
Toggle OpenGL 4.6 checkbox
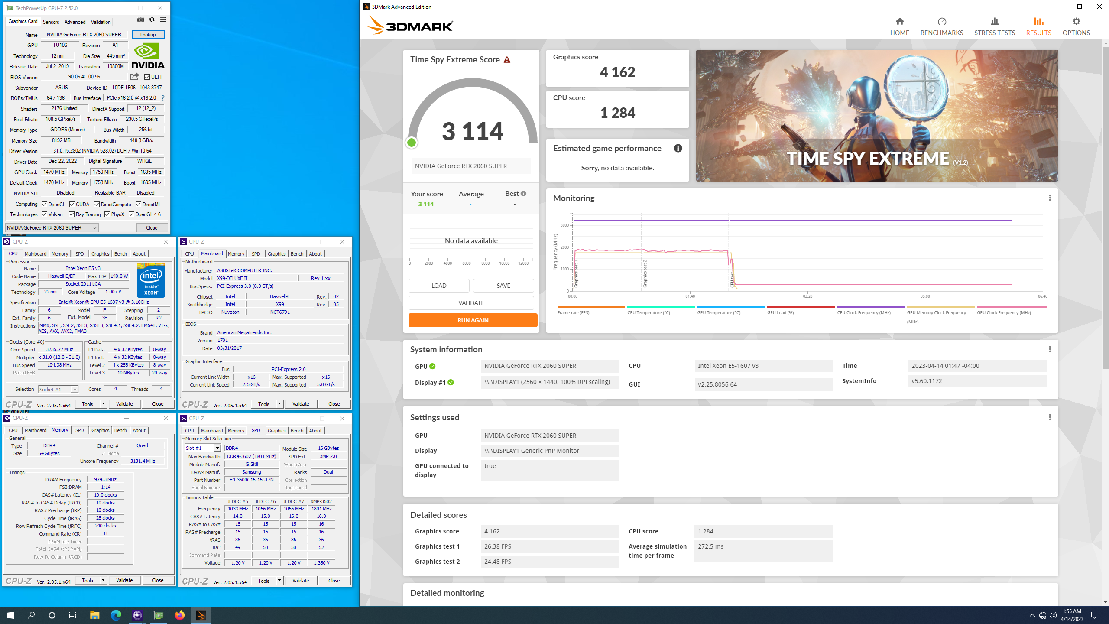pyautogui.click(x=131, y=214)
